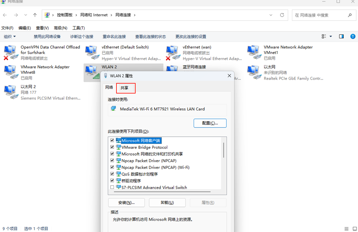This screenshot has height=232, width=358.
Task: Switch to large icons view icon
Action: (x=355, y=229)
